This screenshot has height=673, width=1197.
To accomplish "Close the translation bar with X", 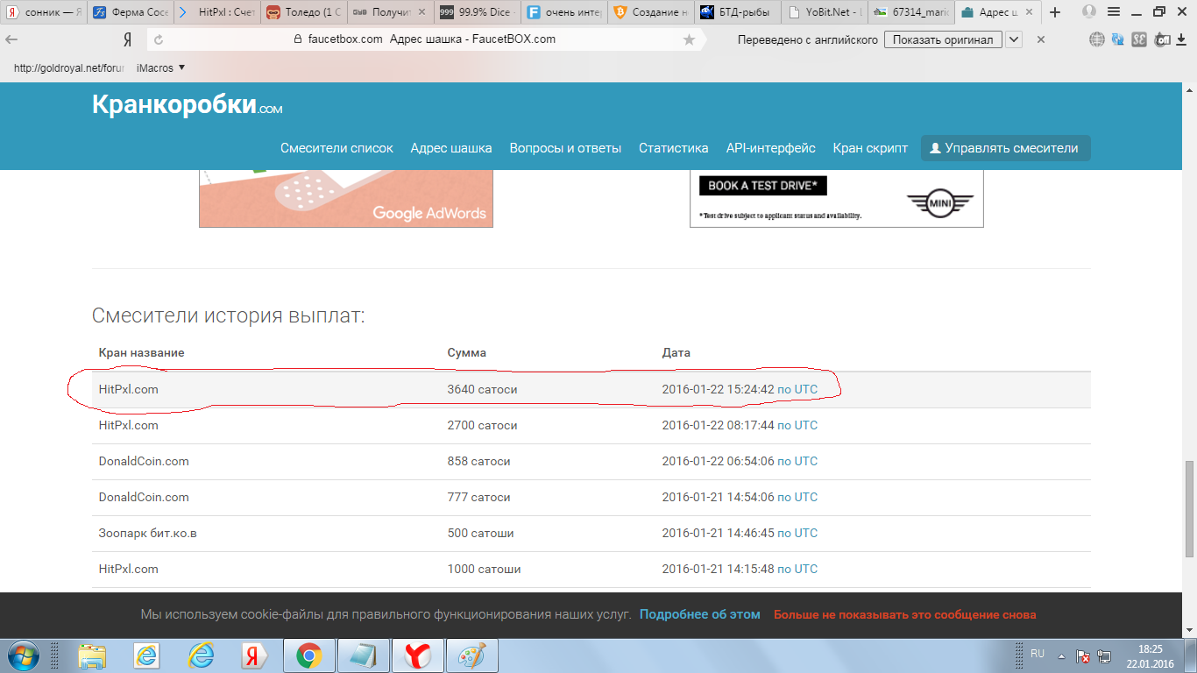I will 1041,39.
